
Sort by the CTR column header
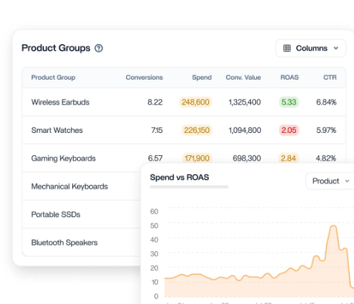pos(330,78)
